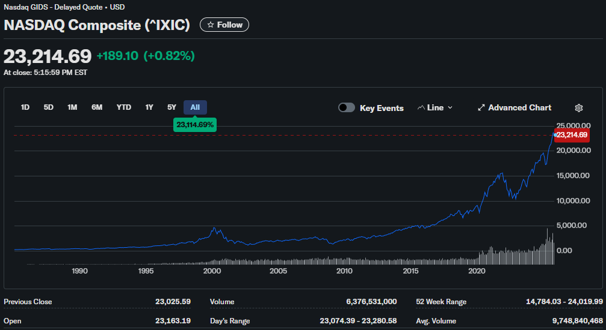
Task: Click the 10,000.00 y-axis label
Action: (x=573, y=201)
